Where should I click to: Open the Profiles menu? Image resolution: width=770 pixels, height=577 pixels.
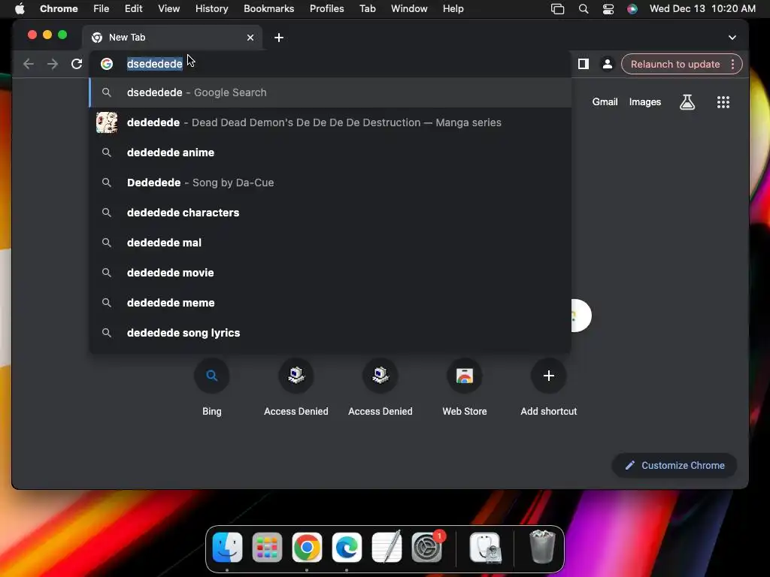326,9
